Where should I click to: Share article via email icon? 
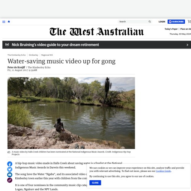pyautogui.click(x=10, y=175)
